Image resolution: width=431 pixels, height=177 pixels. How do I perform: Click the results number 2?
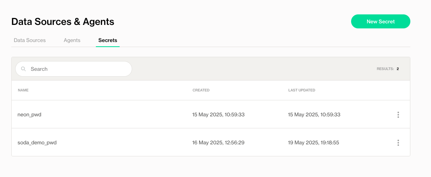click(x=398, y=69)
